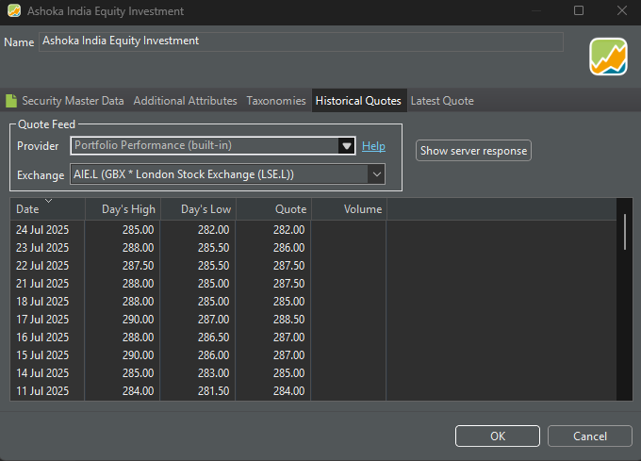The image size is (641, 461).
Task: Select the 15 Jul 2025 row date
Action: 42,355
